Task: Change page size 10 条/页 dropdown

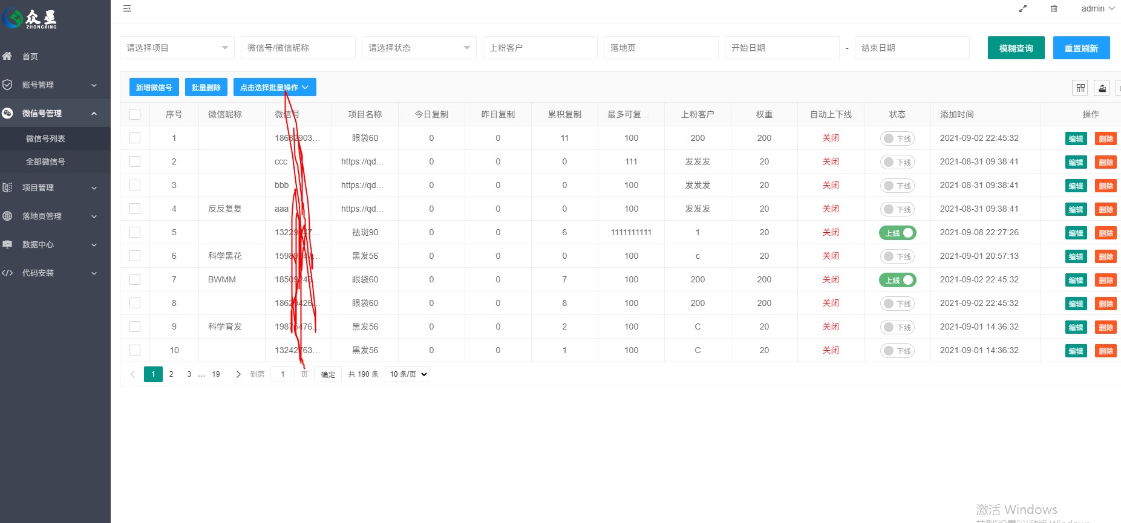Action: [x=407, y=374]
